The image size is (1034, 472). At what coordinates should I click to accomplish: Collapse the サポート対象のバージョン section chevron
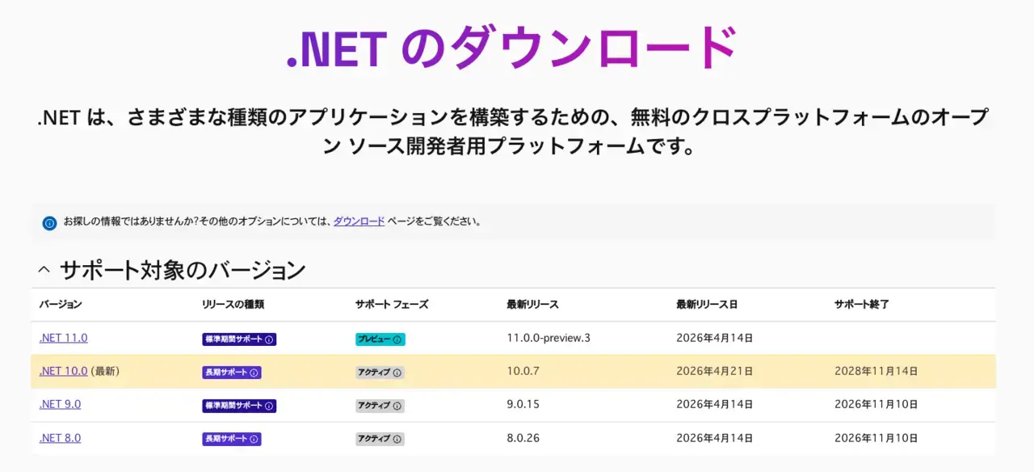coord(44,269)
